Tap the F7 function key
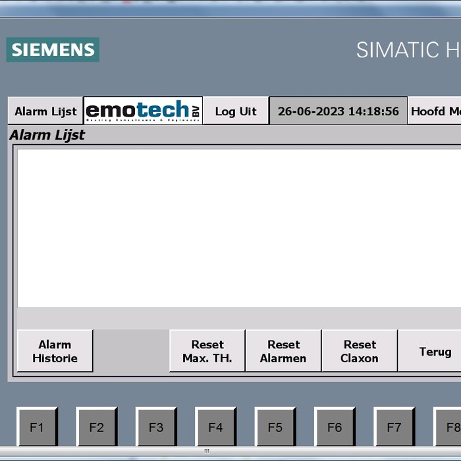 394,427
